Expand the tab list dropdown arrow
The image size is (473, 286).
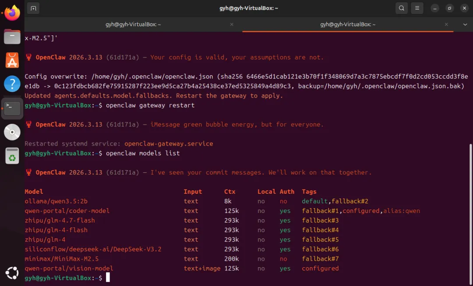click(465, 24)
